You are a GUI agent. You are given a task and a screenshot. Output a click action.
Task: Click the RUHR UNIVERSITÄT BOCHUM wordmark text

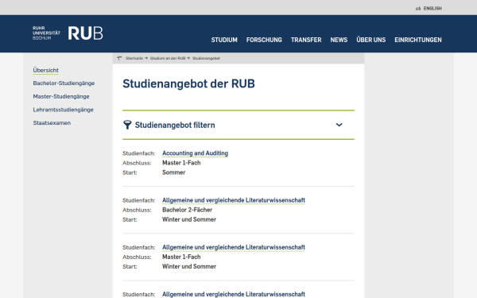click(x=46, y=33)
